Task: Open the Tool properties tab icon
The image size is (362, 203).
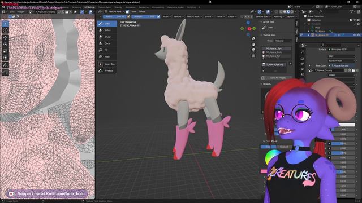Action: coord(302,52)
